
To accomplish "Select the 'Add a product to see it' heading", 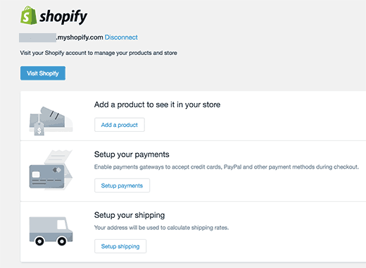I will (x=157, y=104).
